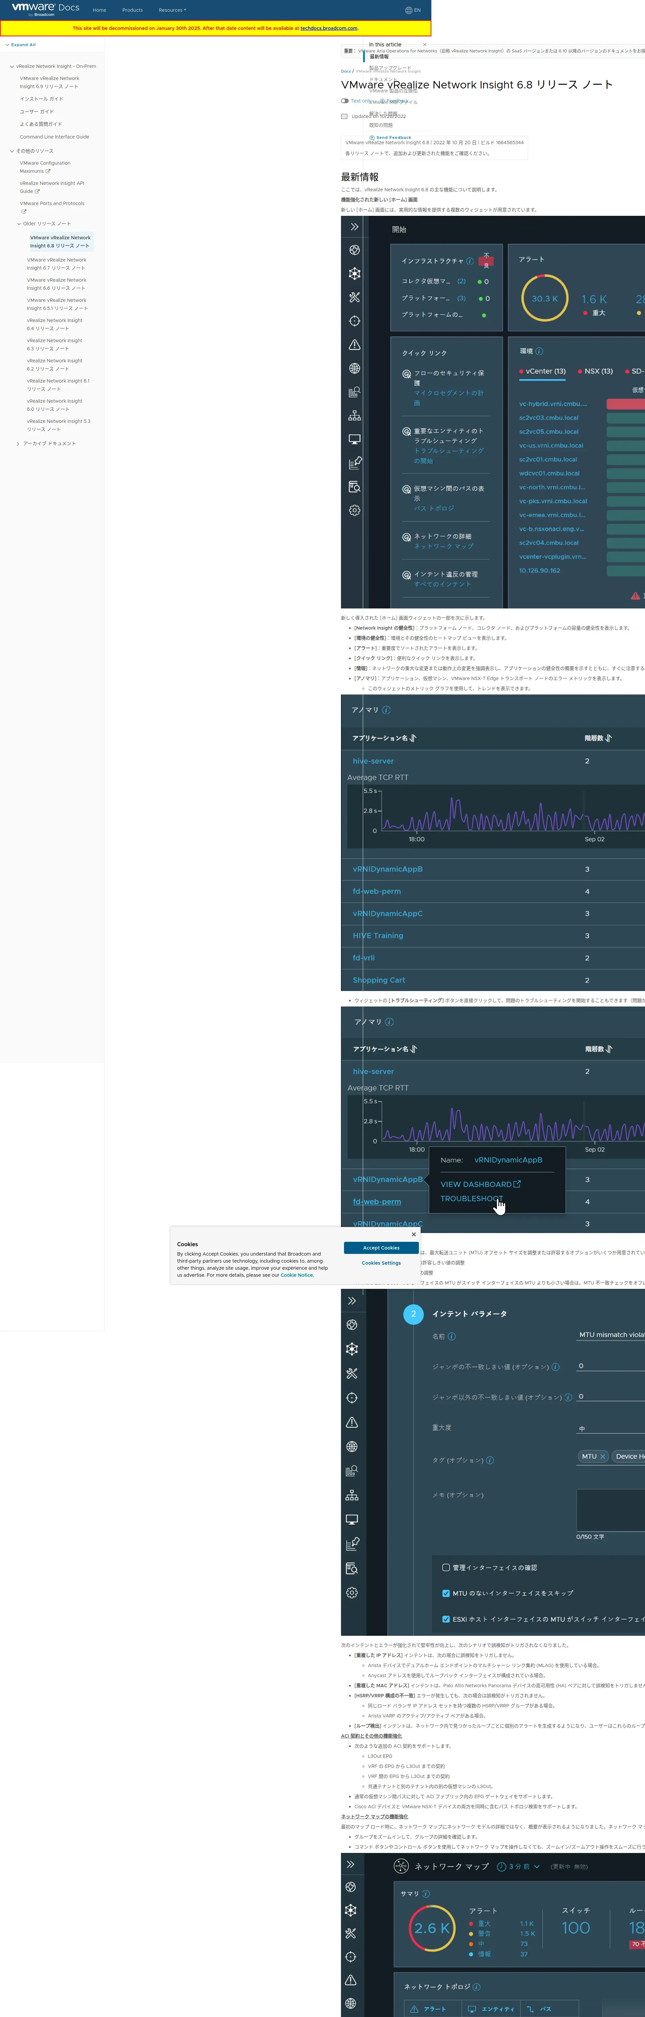Click the EN language globe icon
This screenshot has height=2017, width=645.
point(408,10)
